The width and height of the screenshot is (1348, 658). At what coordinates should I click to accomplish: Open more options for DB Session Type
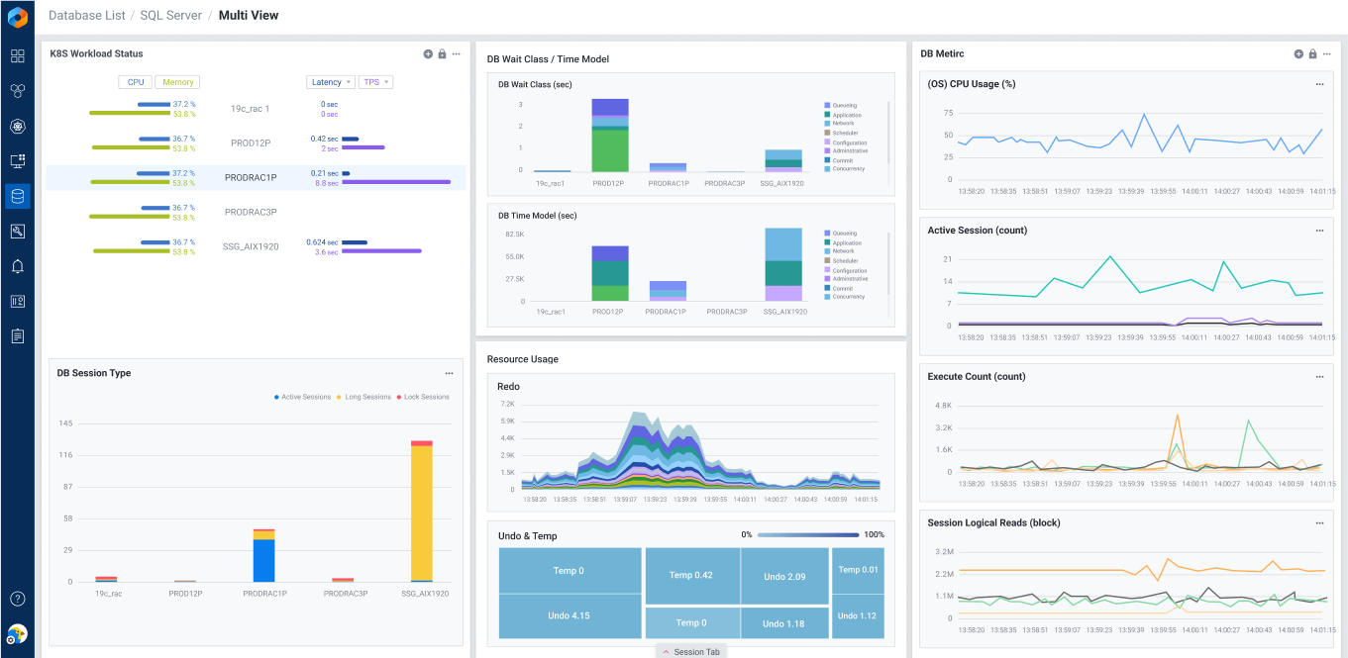point(449,373)
